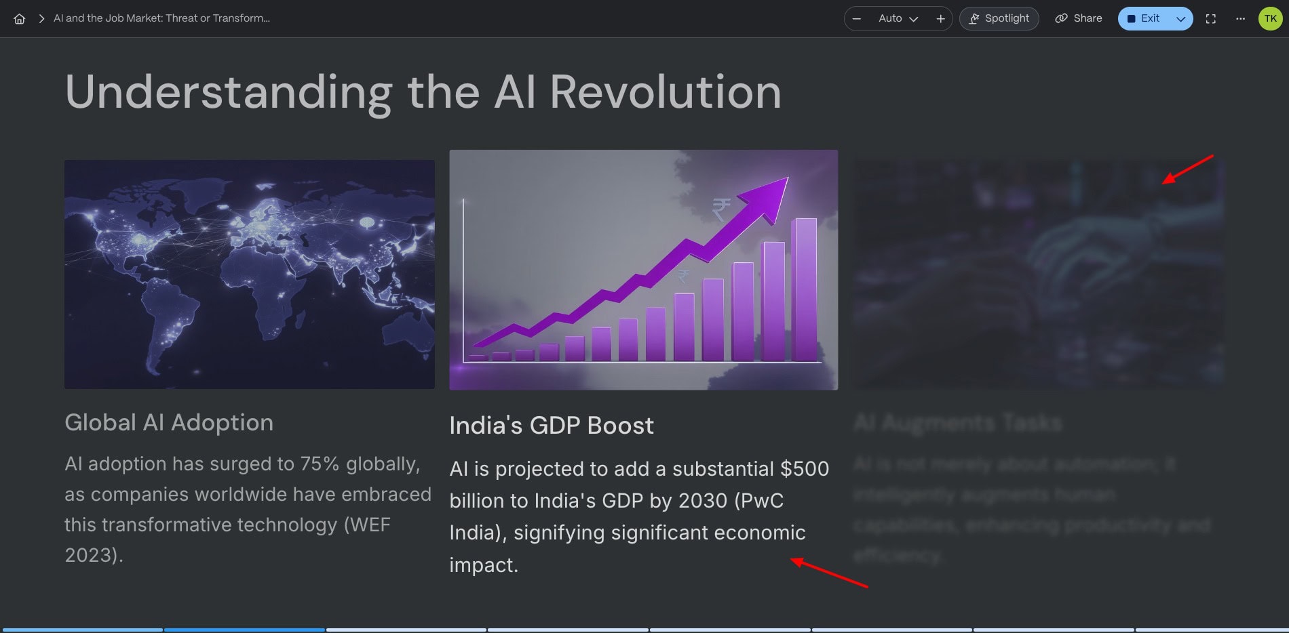Open the presentation title breadcrumb
Image resolution: width=1289 pixels, height=633 pixels.
[161, 18]
